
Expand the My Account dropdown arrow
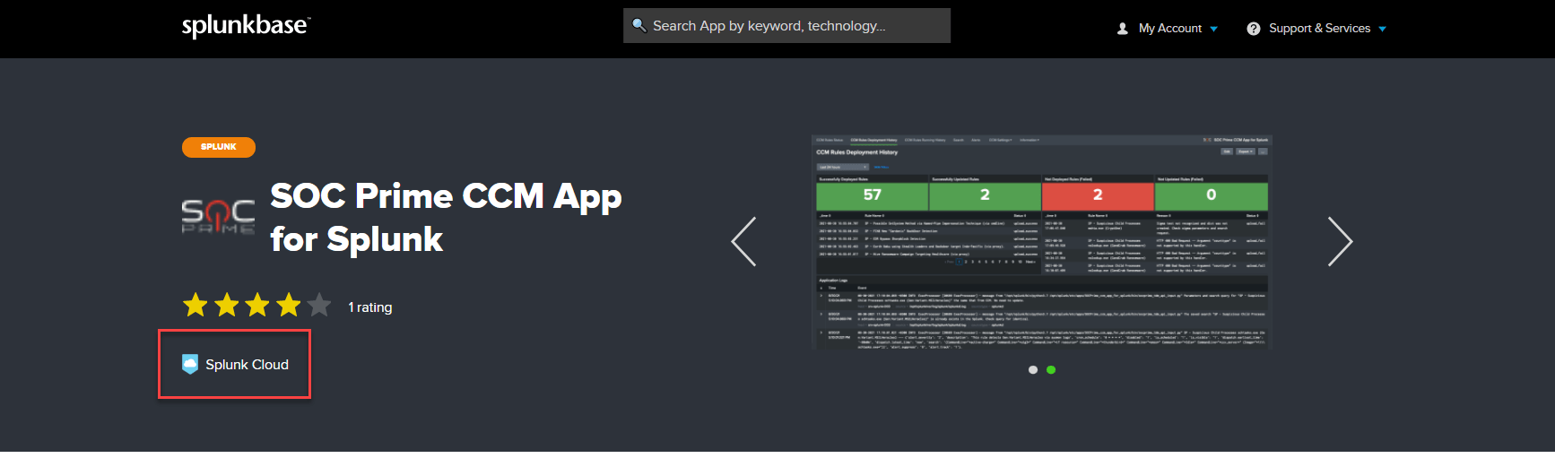[x=1213, y=29]
